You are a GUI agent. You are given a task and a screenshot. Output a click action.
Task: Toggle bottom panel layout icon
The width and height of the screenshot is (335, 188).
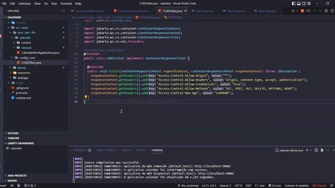(299, 4)
